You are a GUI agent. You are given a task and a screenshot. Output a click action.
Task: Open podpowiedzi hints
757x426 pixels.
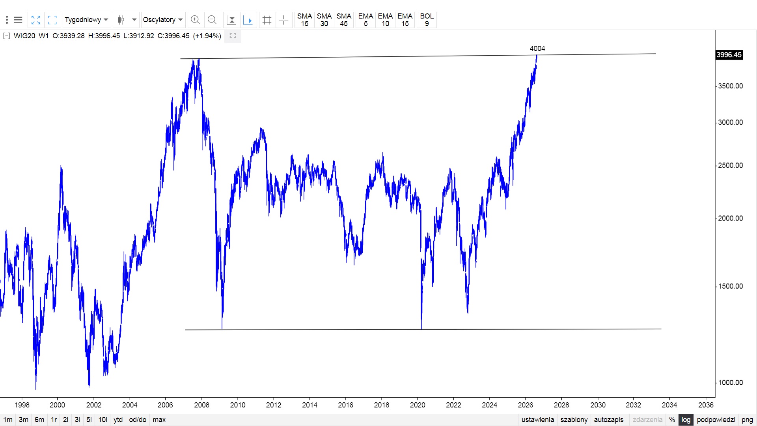tap(716, 420)
